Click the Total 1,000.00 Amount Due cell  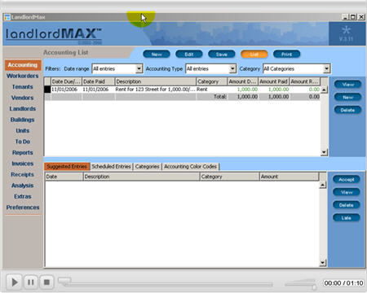tap(243, 97)
